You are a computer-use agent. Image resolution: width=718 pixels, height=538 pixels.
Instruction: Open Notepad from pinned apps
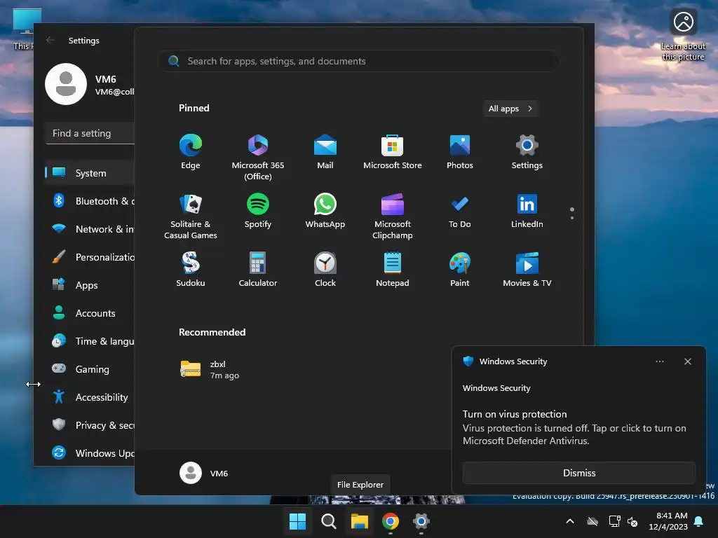(393, 270)
